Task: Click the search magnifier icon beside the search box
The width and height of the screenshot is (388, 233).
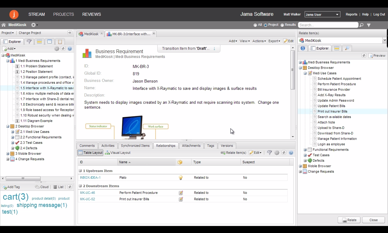Action: (x=361, y=25)
